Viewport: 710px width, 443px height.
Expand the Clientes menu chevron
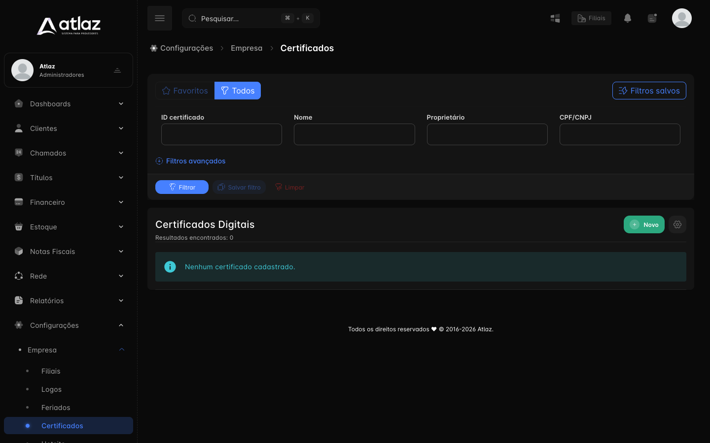click(121, 128)
